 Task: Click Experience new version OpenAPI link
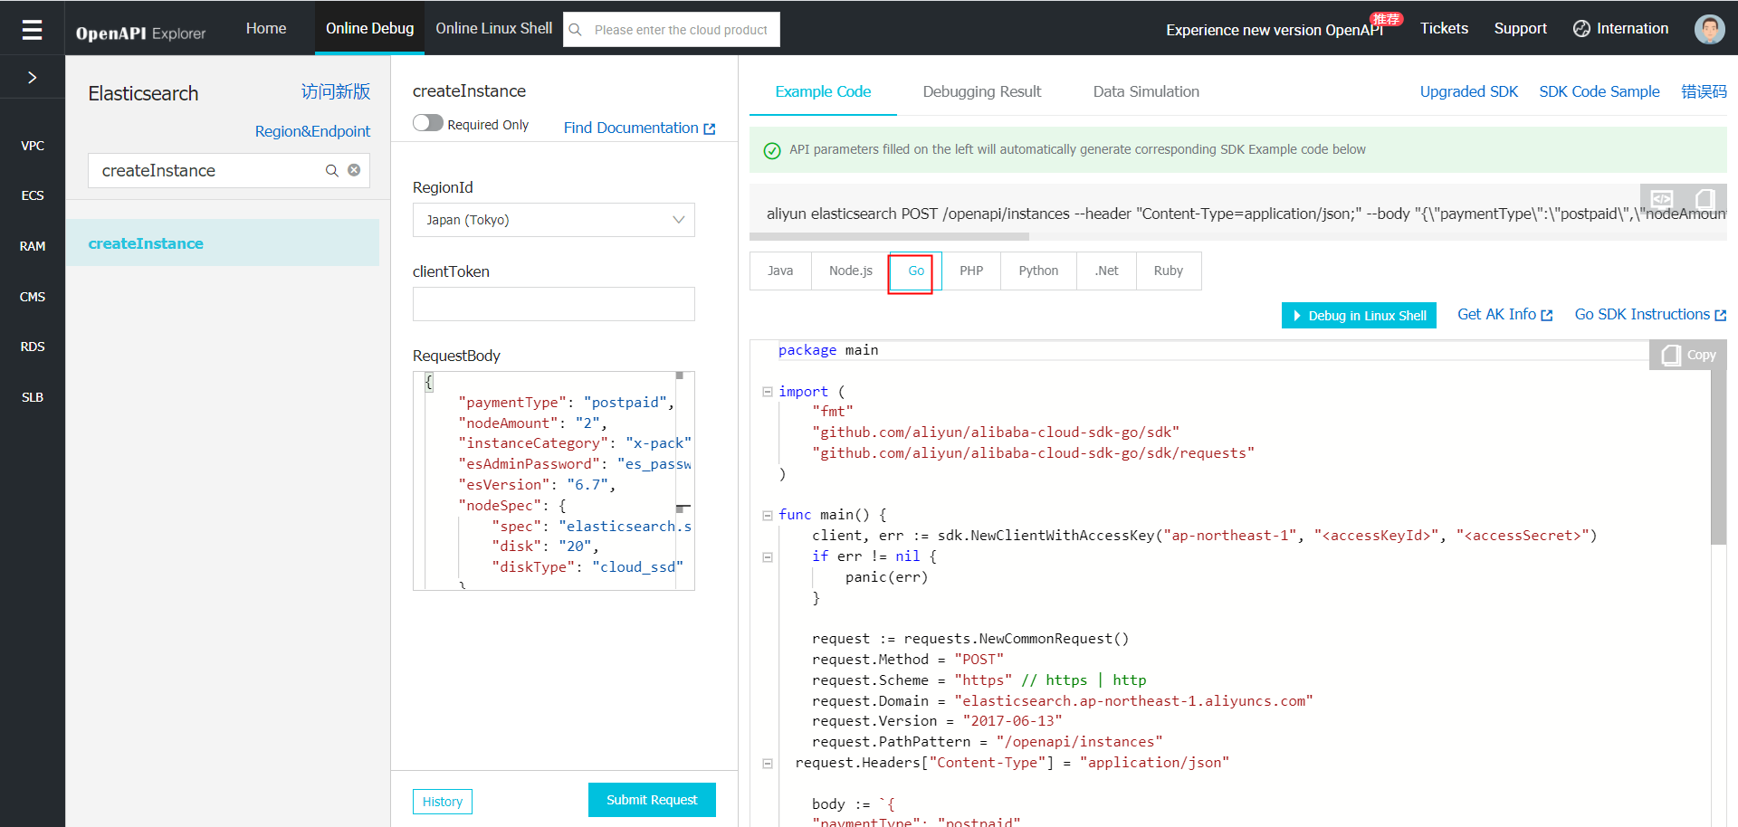[x=1275, y=30]
